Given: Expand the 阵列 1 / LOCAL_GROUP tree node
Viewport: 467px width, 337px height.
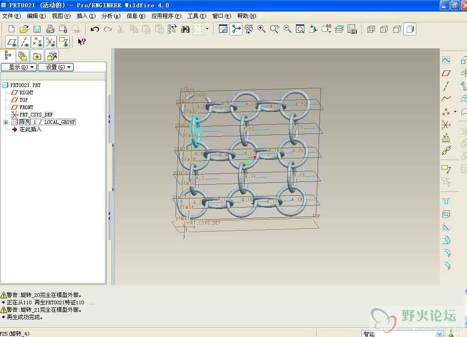Looking at the screenshot, I should [x=6, y=122].
